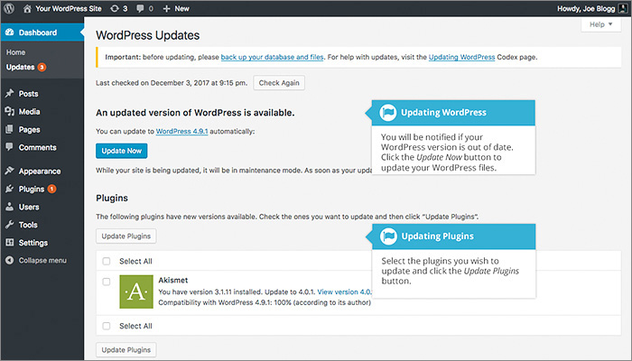Open the New content menu label
Image resolution: width=632 pixels, height=361 pixels.
coord(181,8)
